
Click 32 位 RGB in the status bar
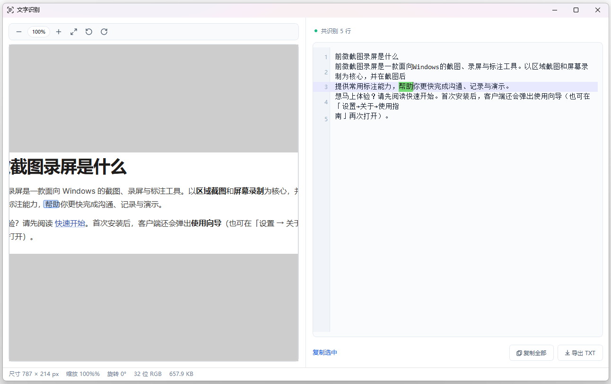tap(148, 374)
